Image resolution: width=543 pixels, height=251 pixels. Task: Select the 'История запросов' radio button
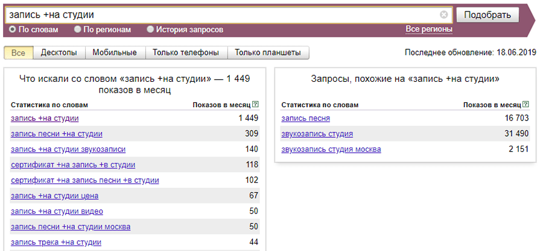point(150,29)
